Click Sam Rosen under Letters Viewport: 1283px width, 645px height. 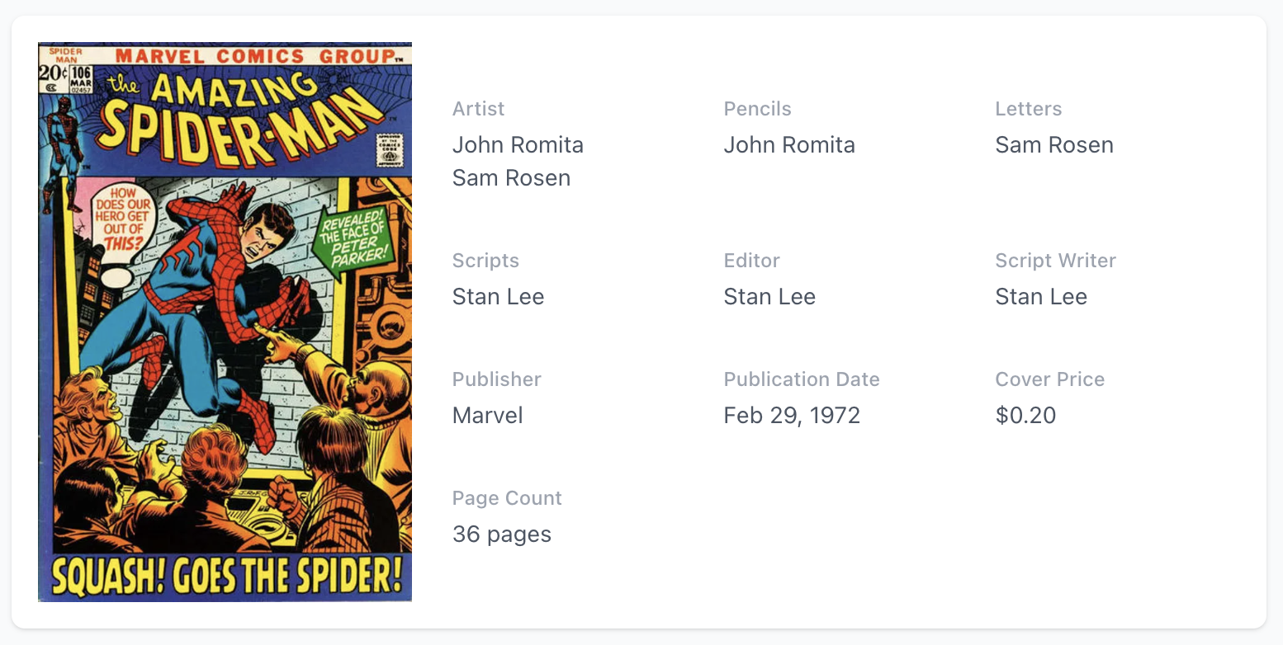pos(1054,145)
